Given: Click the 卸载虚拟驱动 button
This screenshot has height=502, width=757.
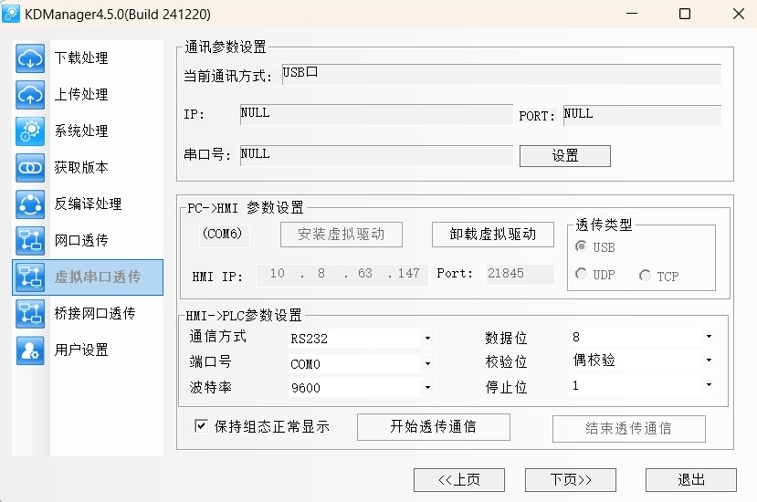Looking at the screenshot, I should coord(493,235).
